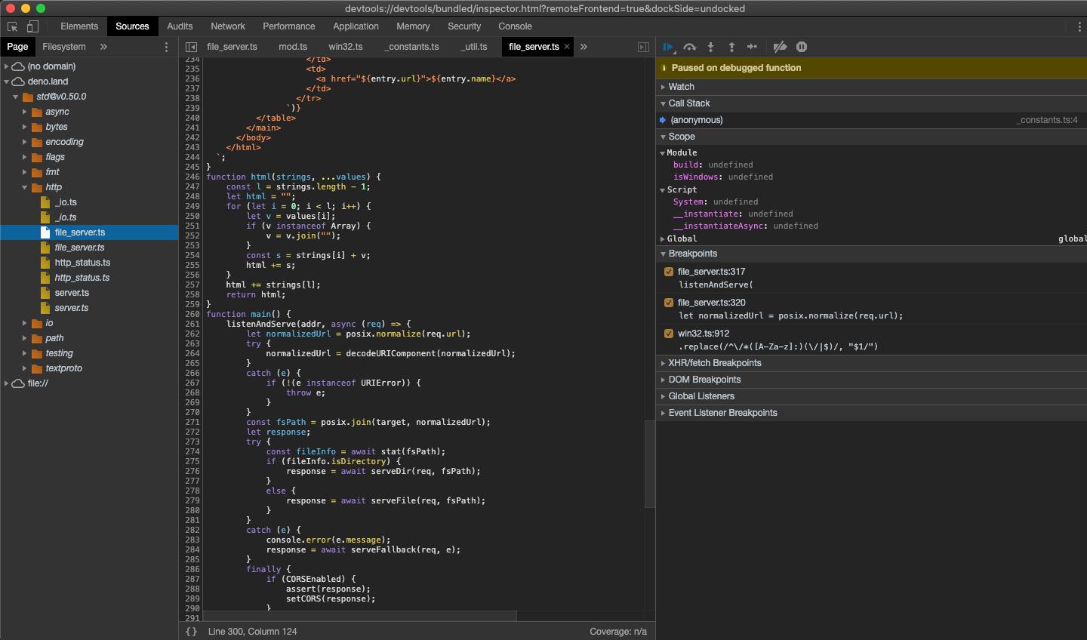Viewport: 1087px width, 640px height.
Task: Switch to the Network panel
Action: pyautogui.click(x=228, y=26)
